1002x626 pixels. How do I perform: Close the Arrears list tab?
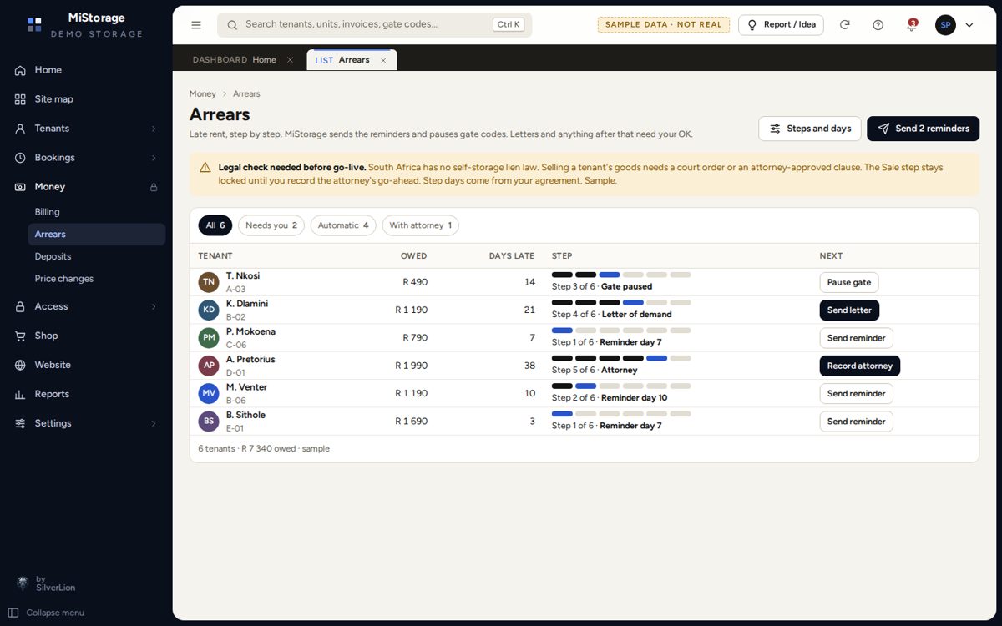tap(383, 60)
